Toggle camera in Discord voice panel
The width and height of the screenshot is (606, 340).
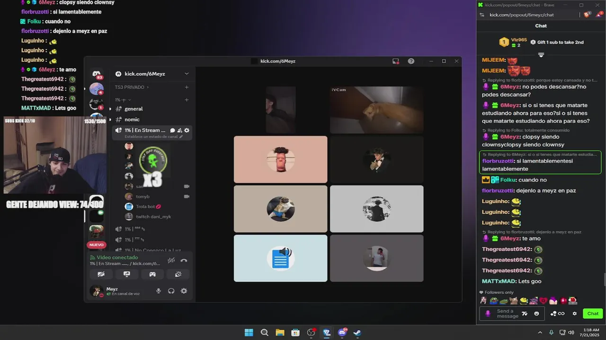101,274
